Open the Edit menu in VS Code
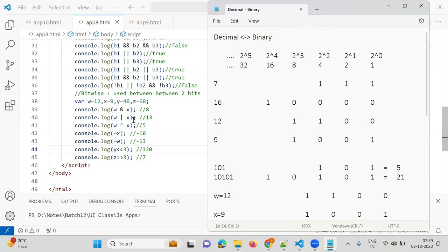This screenshot has width=448, height=252. tap(37, 7)
